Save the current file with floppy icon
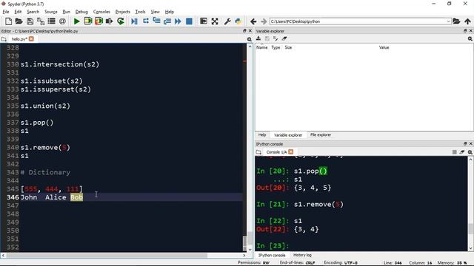The height and width of the screenshot is (266, 474). point(30,21)
